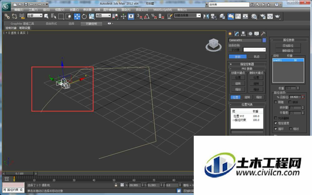312x195 pixels.
Task: Enable the 倾斜 (Bank) checkbox
Action: (x=290, y=102)
